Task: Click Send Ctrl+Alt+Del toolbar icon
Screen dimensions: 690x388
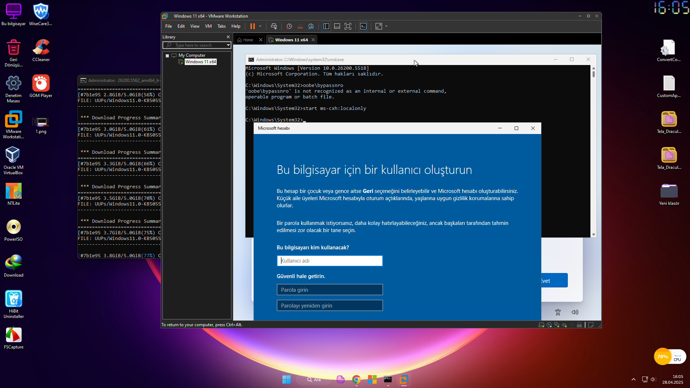Action: [274, 26]
